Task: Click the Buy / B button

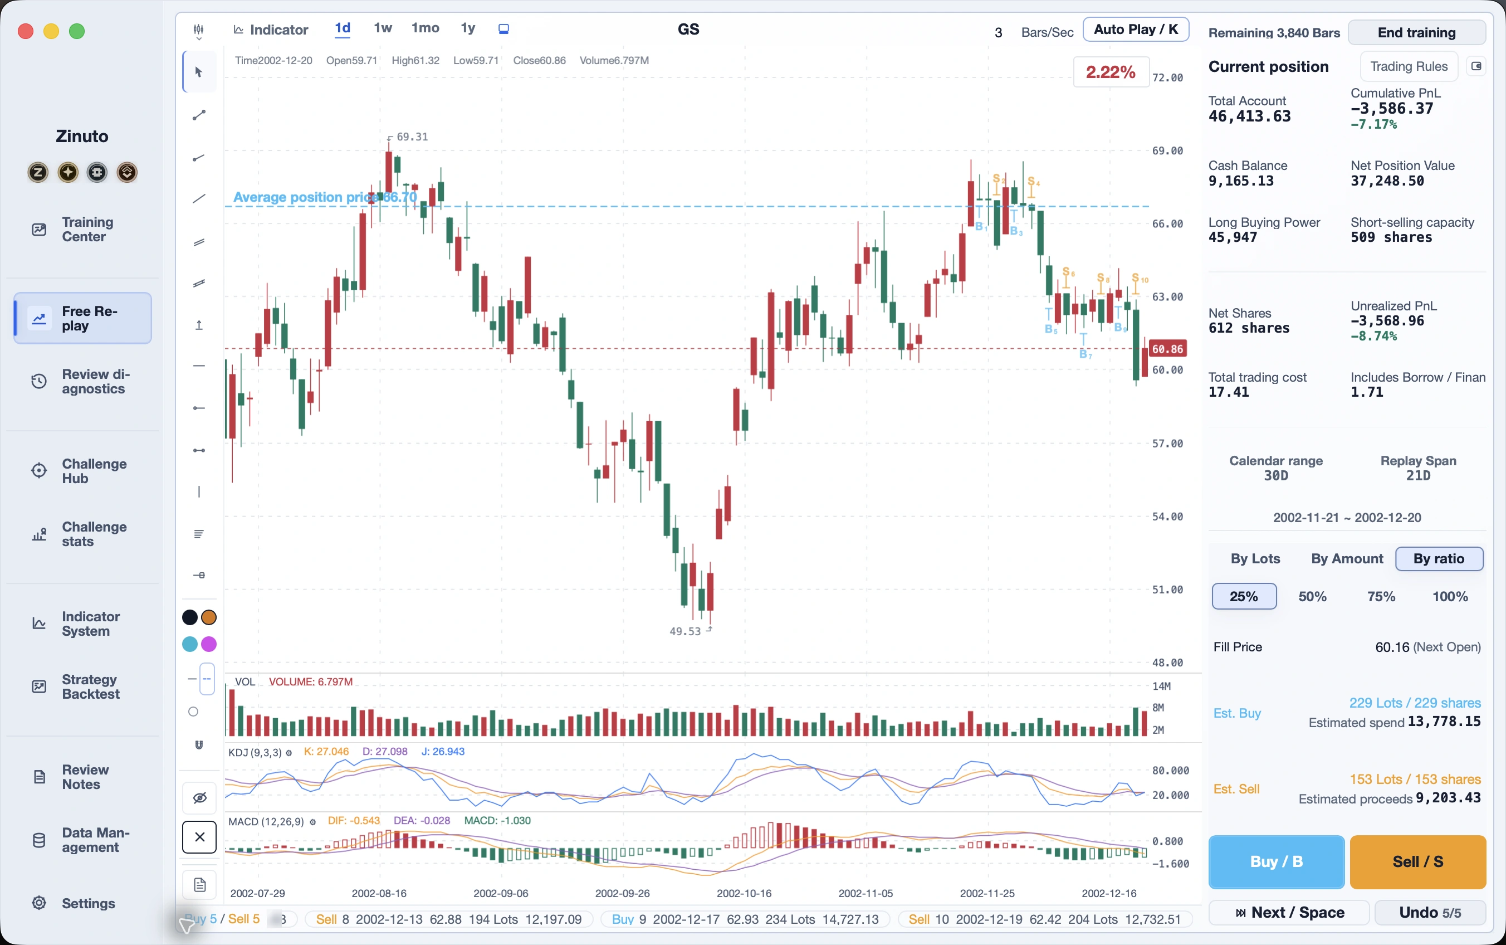Action: tap(1276, 861)
